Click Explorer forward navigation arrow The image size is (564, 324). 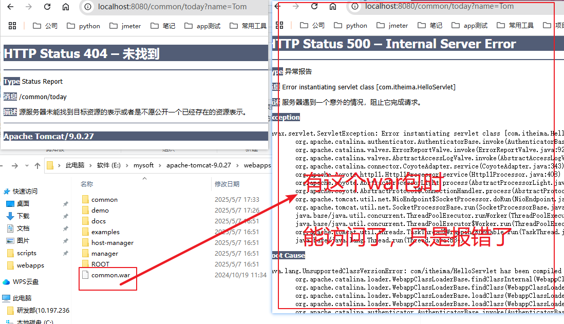point(15,165)
